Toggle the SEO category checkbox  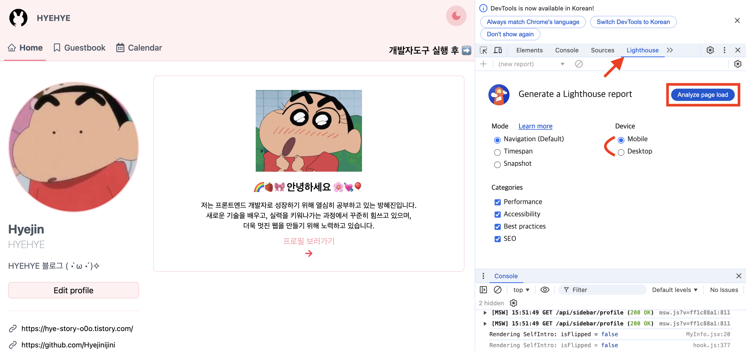(x=497, y=239)
